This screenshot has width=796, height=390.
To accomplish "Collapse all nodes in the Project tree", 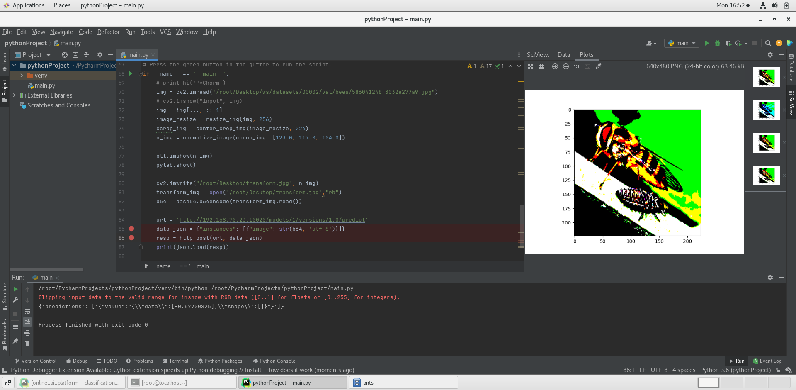I will (86, 55).
